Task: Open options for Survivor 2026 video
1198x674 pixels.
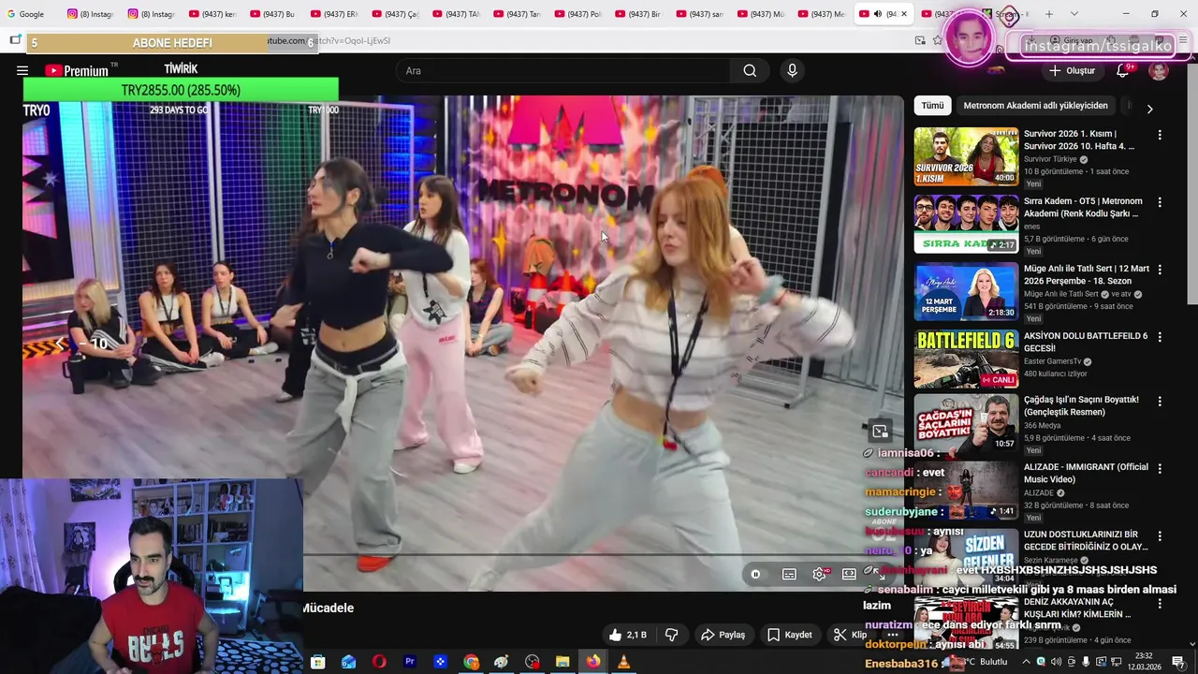Action: click(1160, 135)
